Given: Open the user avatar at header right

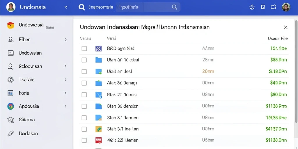Looking at the screenshot, I should pyautogui.click(x=286, y=7).
